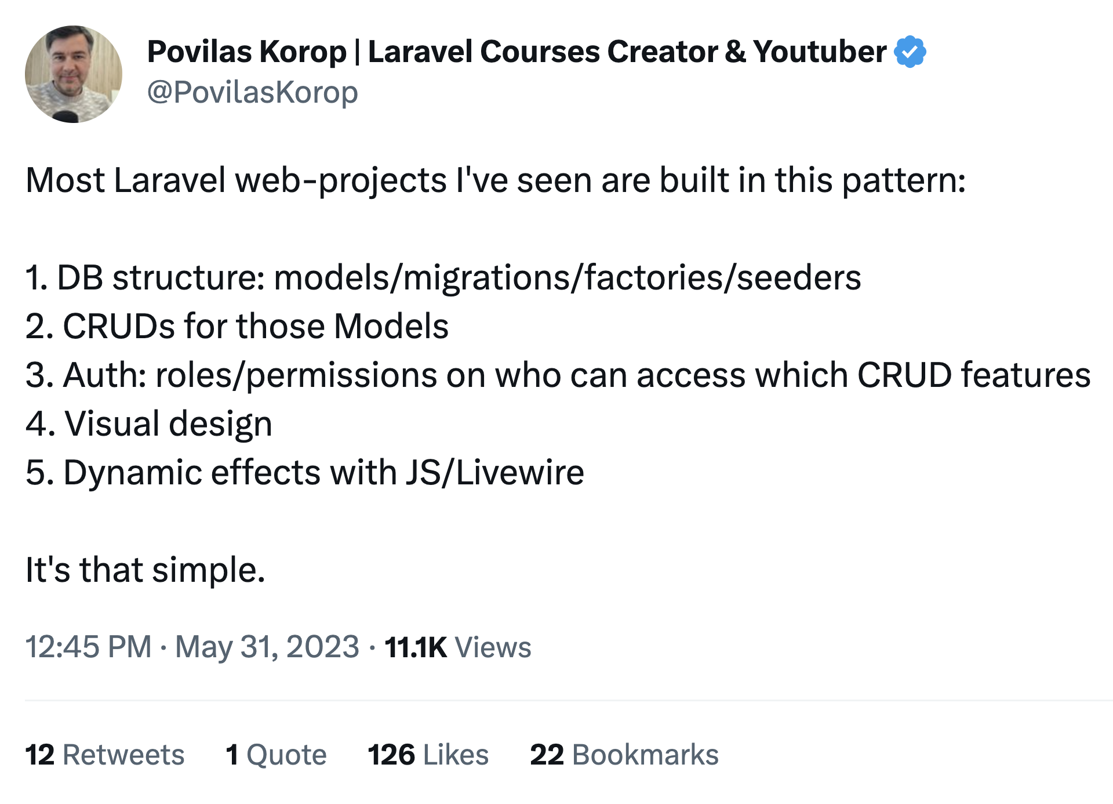Open the 12:45 PM timestamp link
This screenshot has width=1113, height=804.
pos(88,647)
